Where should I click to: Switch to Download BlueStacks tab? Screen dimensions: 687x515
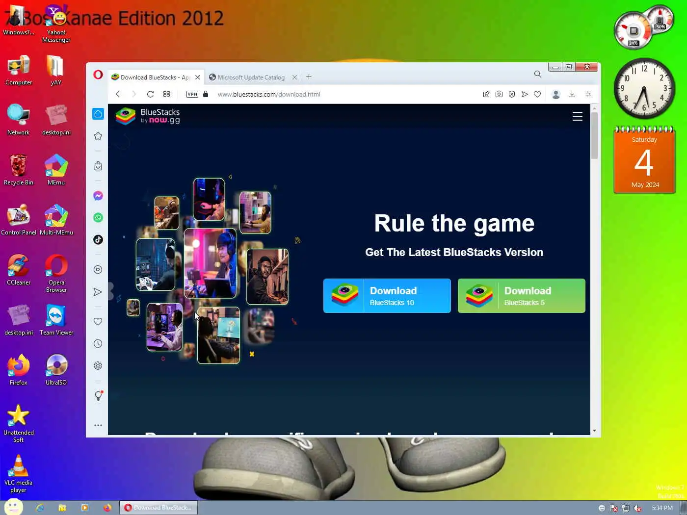click(x=156, y=77)
